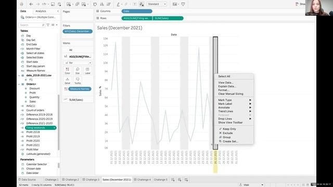Viewport: 333px width, 187px height.
Task: Click the Orders++ data source name
Action: [41, 17]
